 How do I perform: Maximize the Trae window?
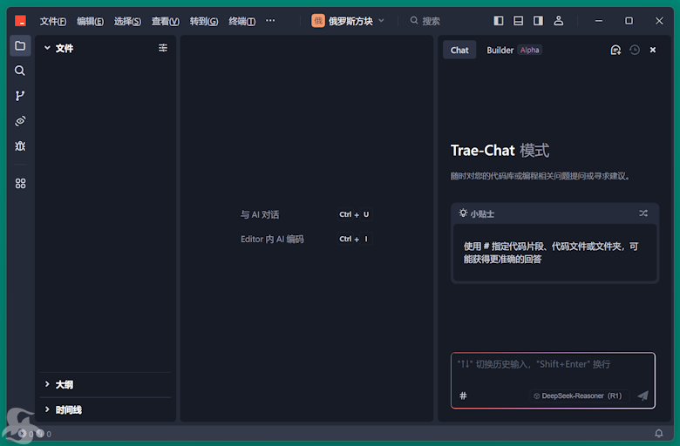(629, 20)
